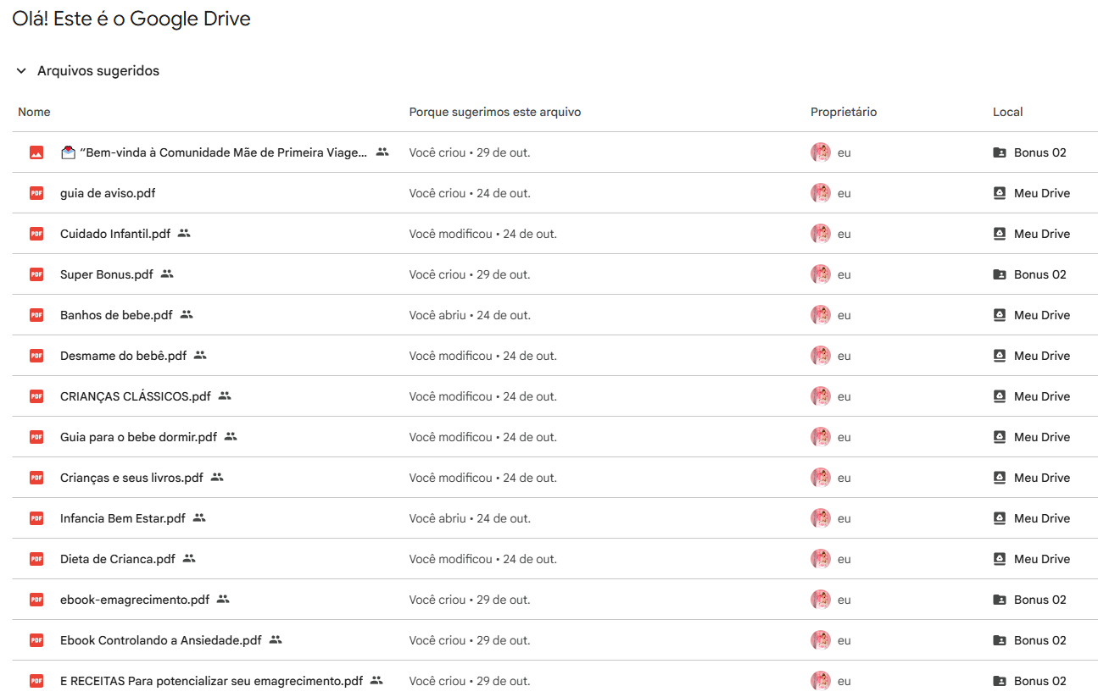Click the Proprietário column header
The image size is (1098, 697).
click(843, 112)
